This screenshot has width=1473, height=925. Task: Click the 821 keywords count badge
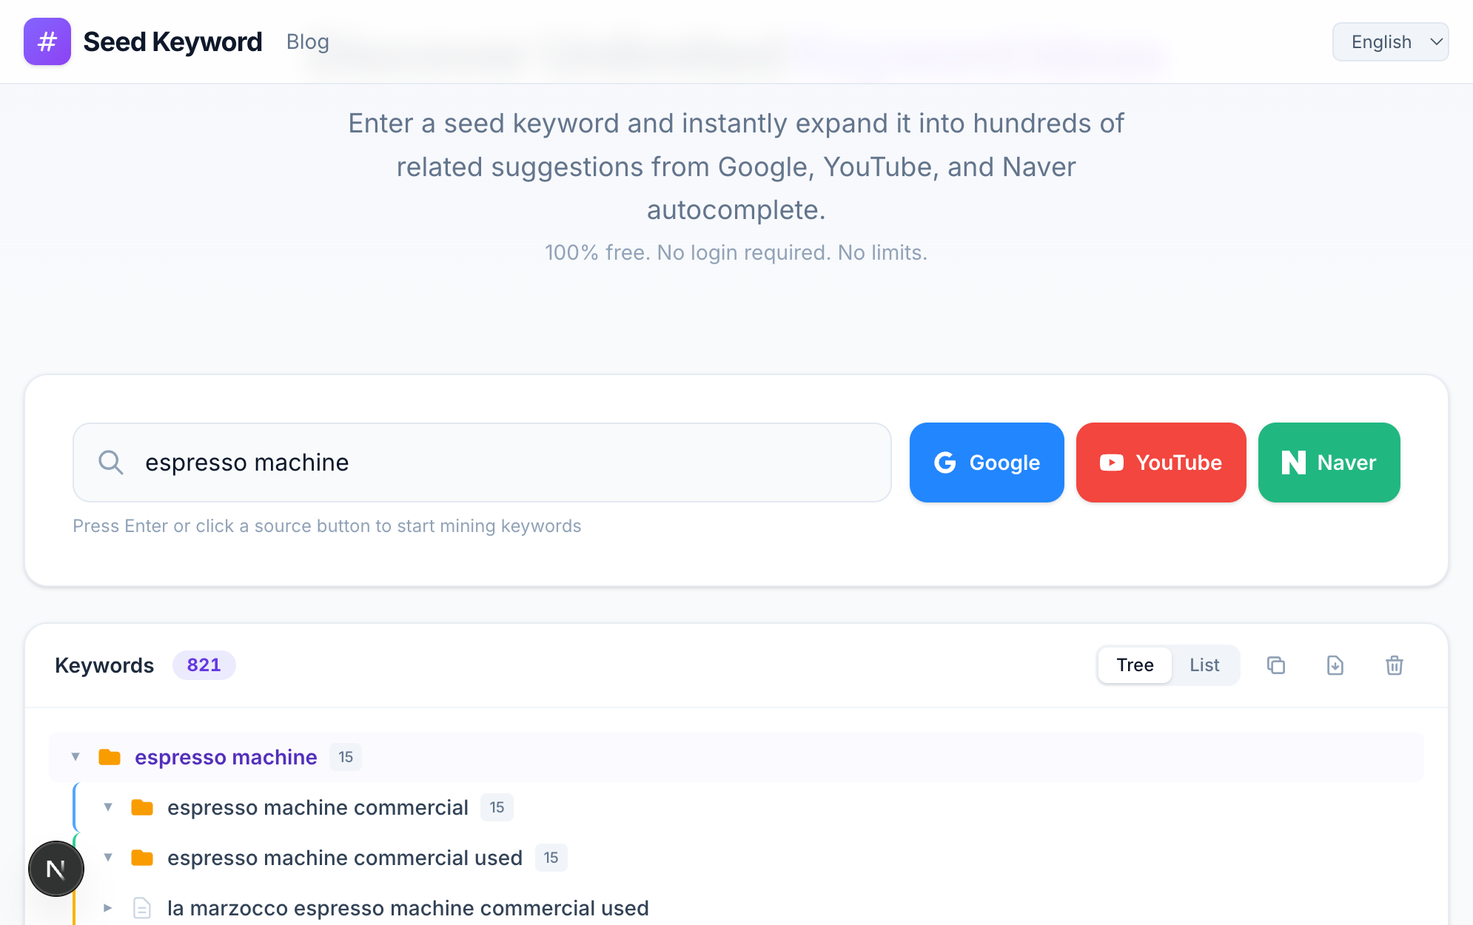(x=204, y=665)
